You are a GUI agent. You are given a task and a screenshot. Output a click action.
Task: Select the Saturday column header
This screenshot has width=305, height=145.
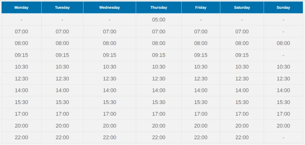click(x=242, y=8)
